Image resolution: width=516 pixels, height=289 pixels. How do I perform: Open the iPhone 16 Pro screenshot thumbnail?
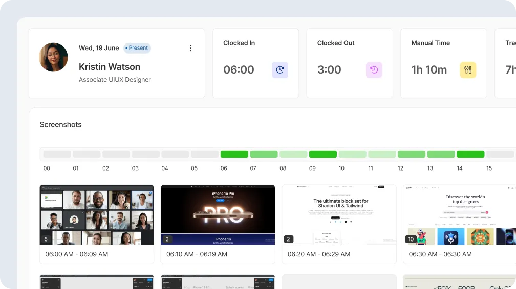click(x=218, y=214)
